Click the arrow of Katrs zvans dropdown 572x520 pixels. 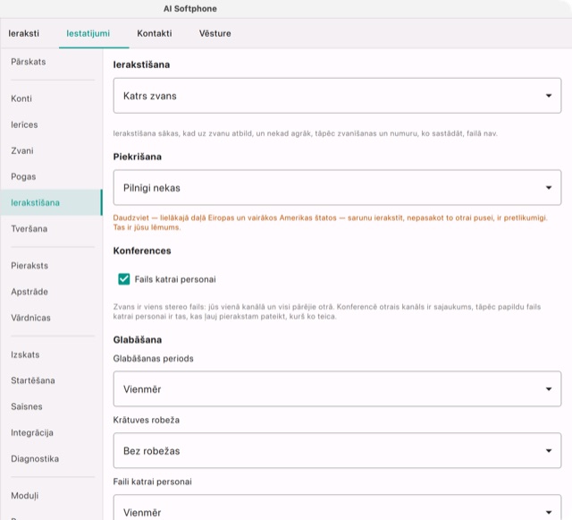[x=548, y=96]
